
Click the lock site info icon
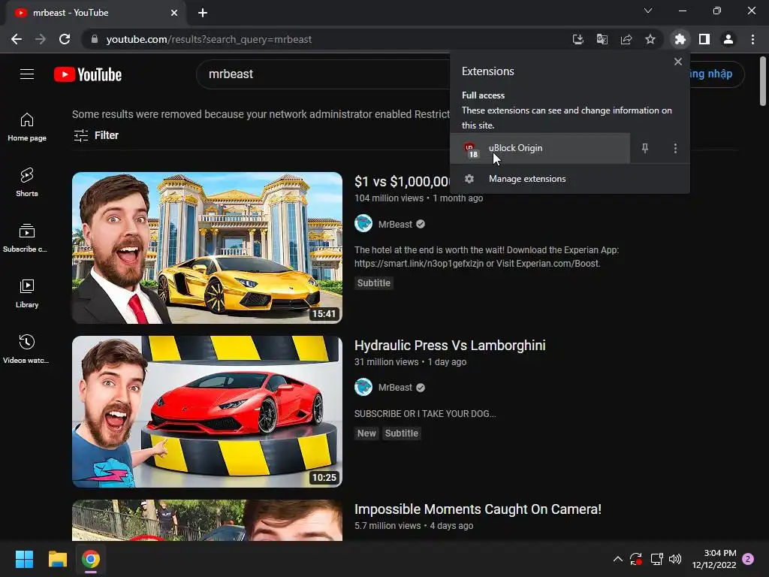click(95, 39)
